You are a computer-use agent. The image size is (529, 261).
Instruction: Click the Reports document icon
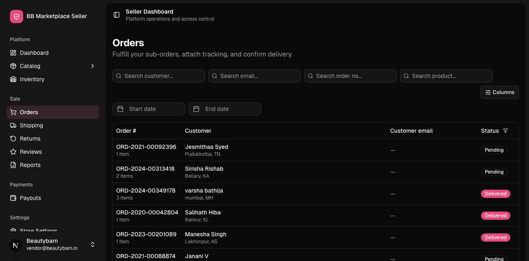13,165
